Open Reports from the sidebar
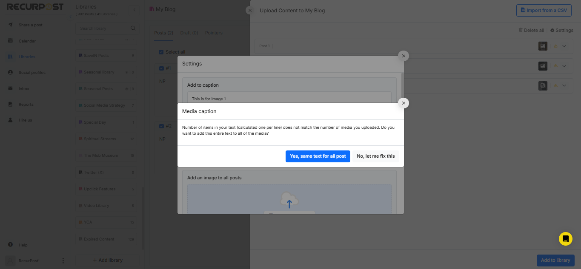Image resolution: width=581 pixels, height=269 pixels. pyautogui.click(x=26, y=105)
